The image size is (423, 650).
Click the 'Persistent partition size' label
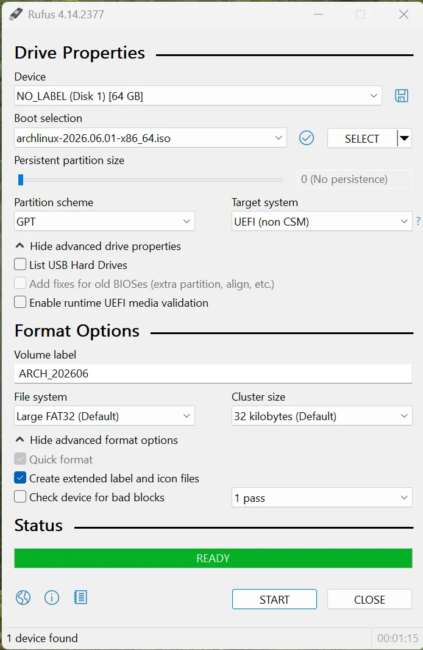[x=69, y=160]
